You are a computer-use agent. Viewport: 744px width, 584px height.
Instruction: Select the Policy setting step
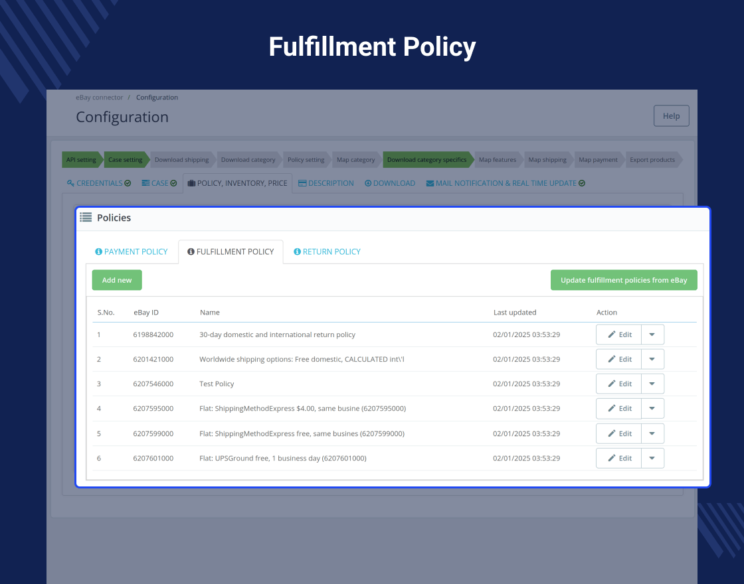[306, 160]
